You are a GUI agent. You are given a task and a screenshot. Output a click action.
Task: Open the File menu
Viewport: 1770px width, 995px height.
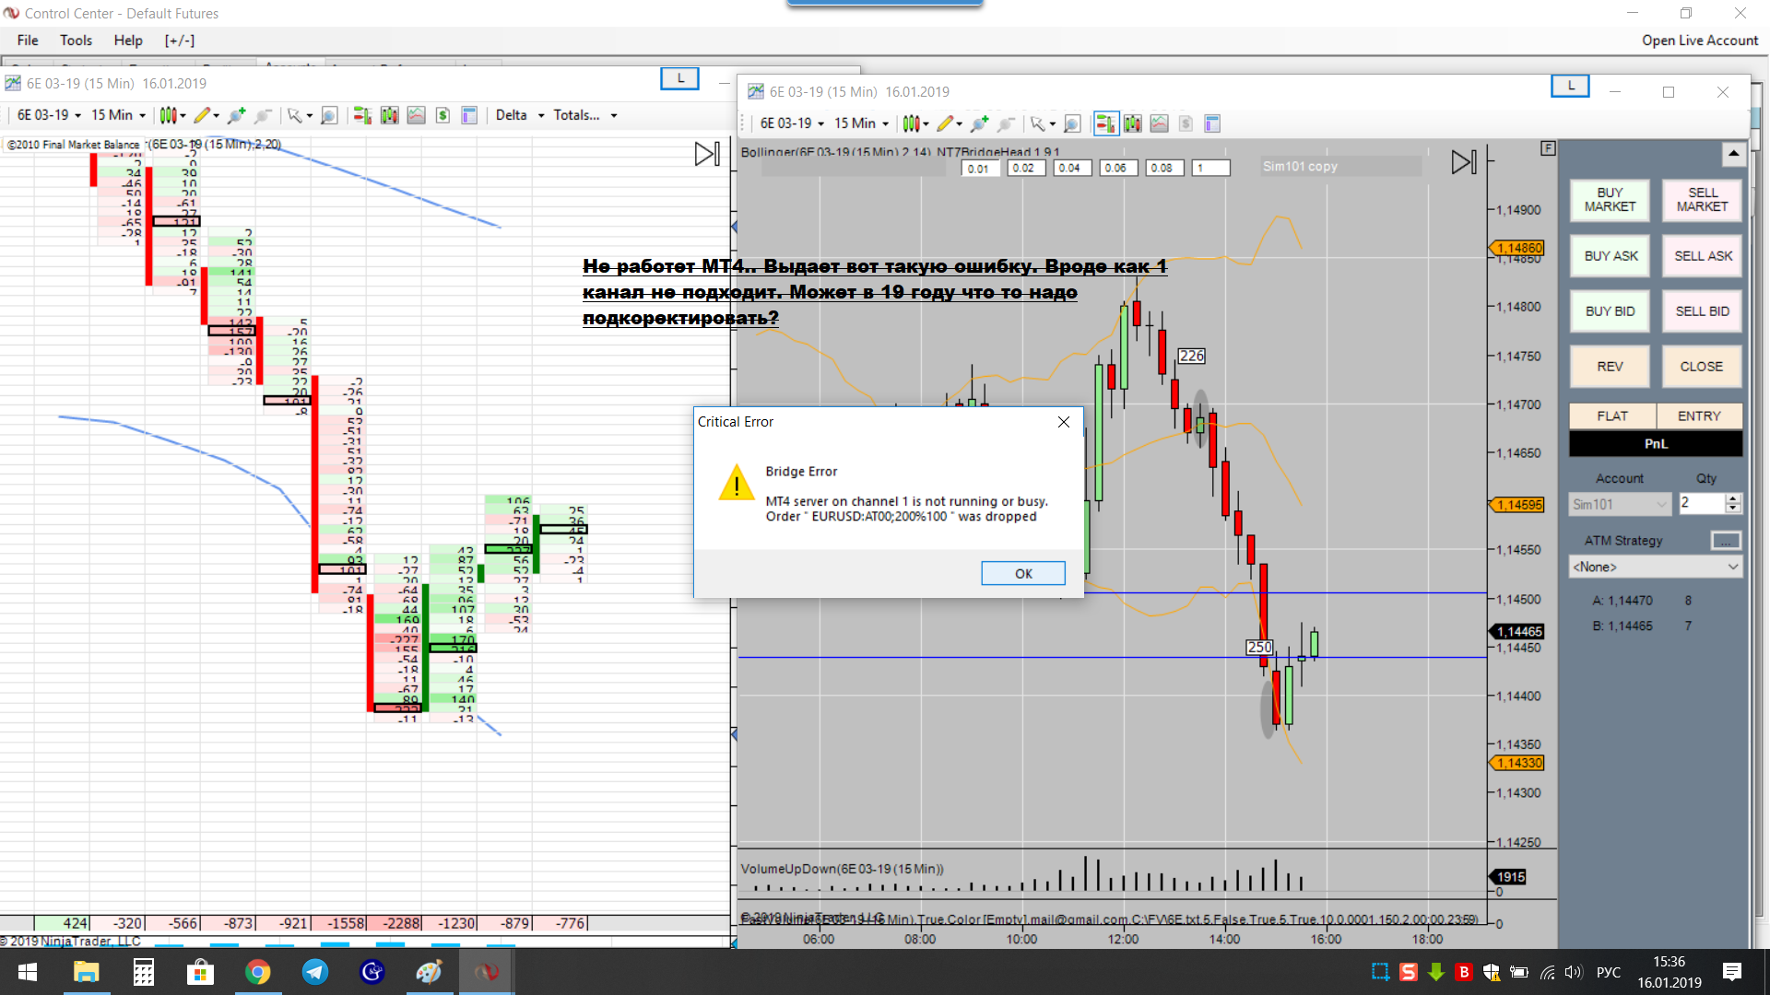[x=28, y=41]
